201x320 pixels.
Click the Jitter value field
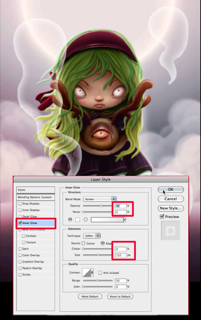[121, 287]
